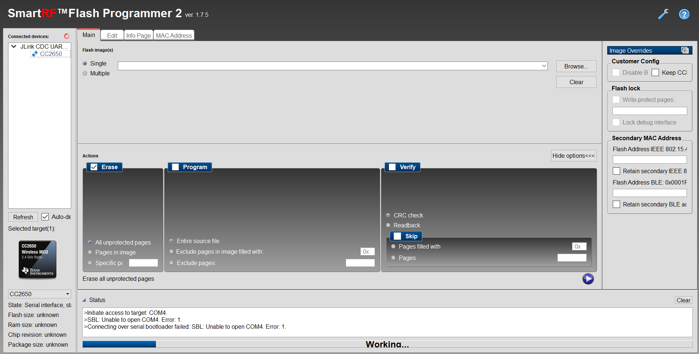This screenshot has width=699, height=354.
Task: Select the Readback verify option
Action: 388,225
